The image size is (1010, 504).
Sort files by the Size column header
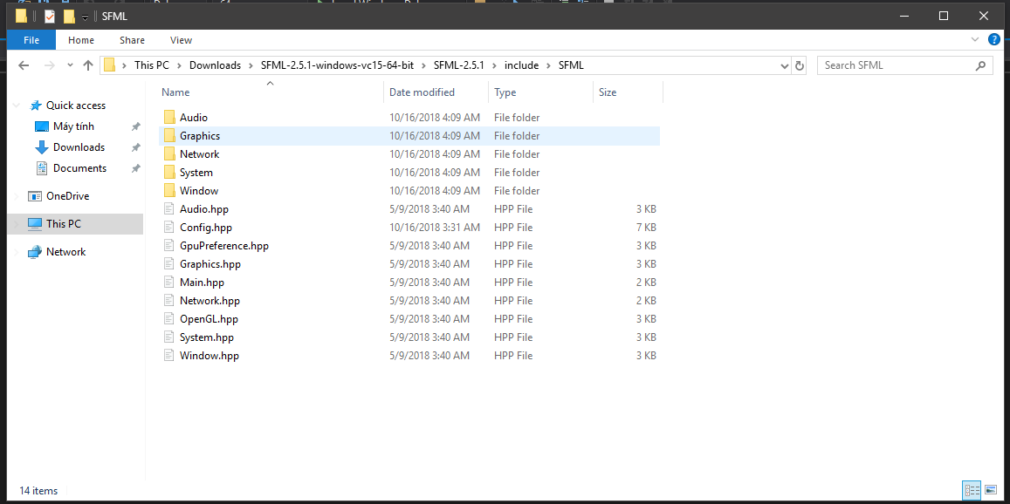[608, 92]
